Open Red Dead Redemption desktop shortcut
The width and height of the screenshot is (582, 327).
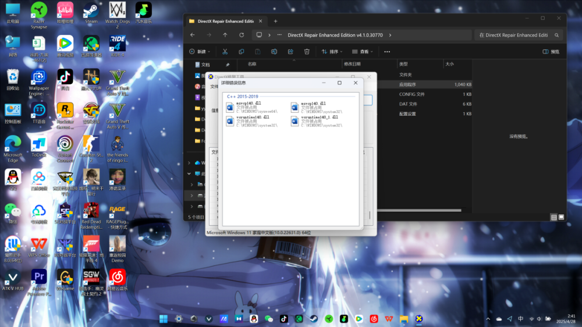click(91, 216)
